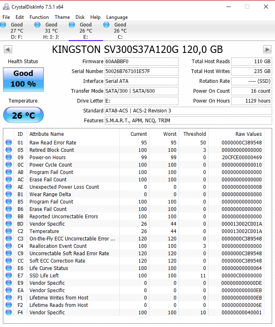Image resolution: width=275 pixels, height=327 pixels.
Task: Click status orb for SSD Life Left
Action: [9, 275]
